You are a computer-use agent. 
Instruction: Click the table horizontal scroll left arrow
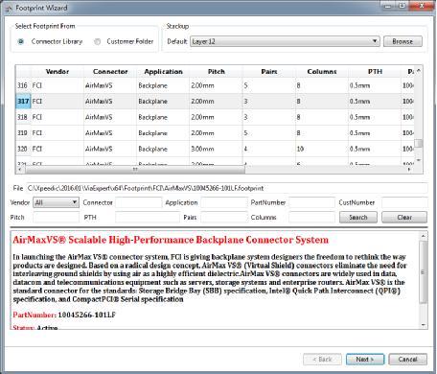pyautogui.click(x=20, y=170)
